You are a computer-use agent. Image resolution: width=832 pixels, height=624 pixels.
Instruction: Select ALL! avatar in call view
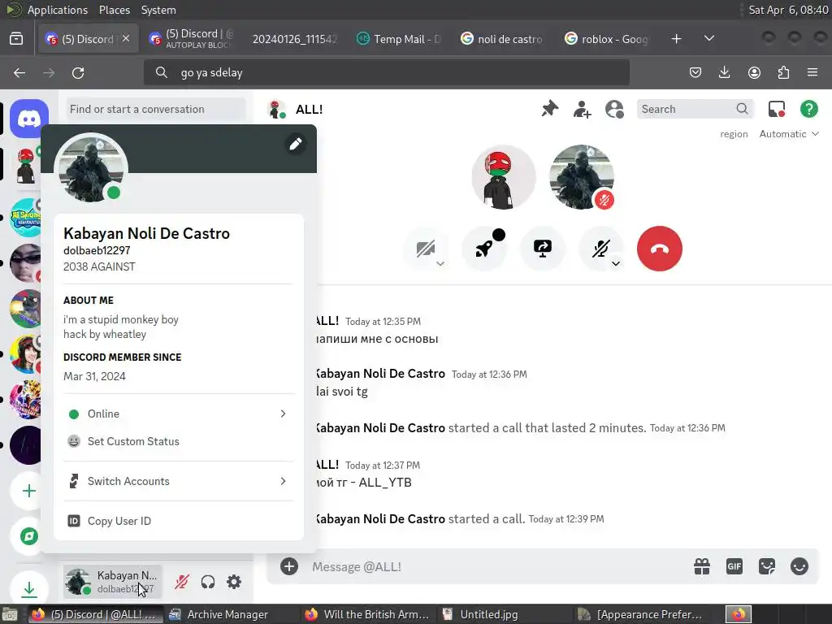point(504,176)
